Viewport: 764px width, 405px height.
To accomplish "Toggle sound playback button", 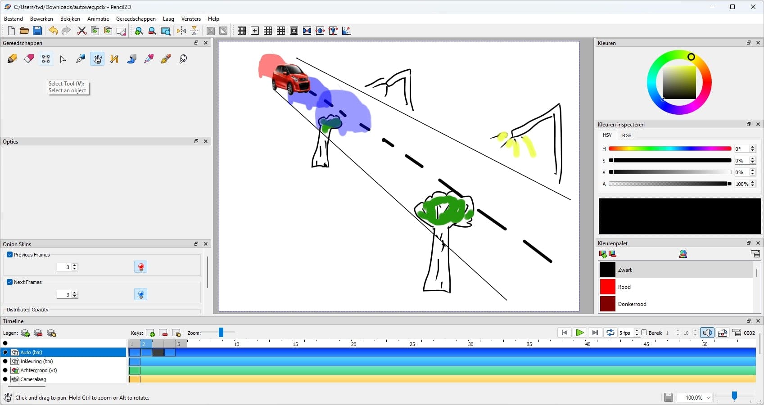I will point(707,333).
